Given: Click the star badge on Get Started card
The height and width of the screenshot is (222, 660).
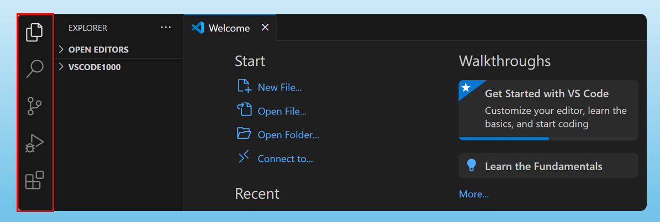Looking at the screenshot, I should point(466,88).
